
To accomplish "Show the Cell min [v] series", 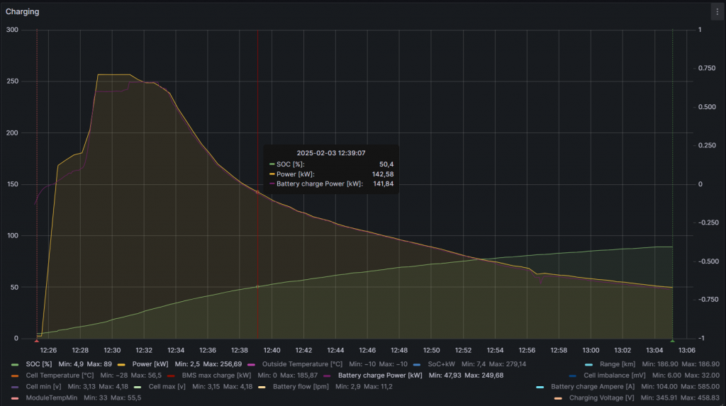I will [x=43, y=387].
